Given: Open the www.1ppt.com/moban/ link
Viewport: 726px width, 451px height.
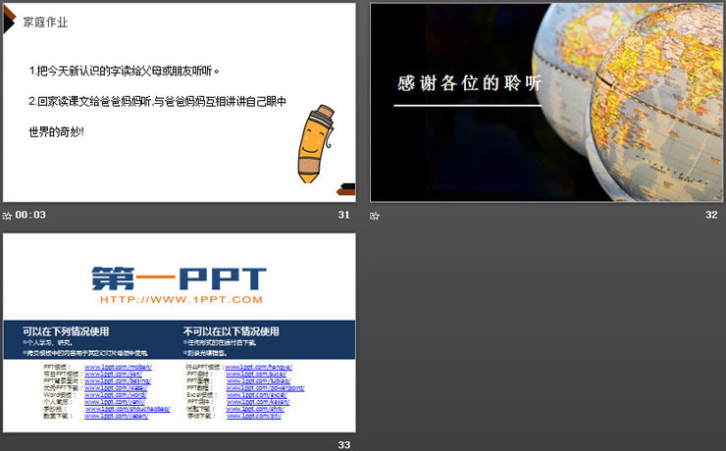Looking at the screenshot, I should click(118, 367).
